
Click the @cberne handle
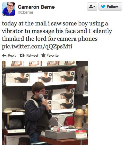coord(26,12)
